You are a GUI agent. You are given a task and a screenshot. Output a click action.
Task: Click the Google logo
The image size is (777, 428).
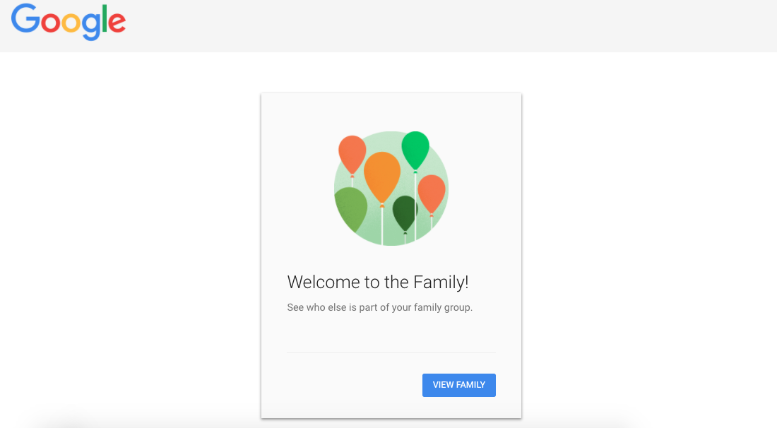tap(69, 21)
